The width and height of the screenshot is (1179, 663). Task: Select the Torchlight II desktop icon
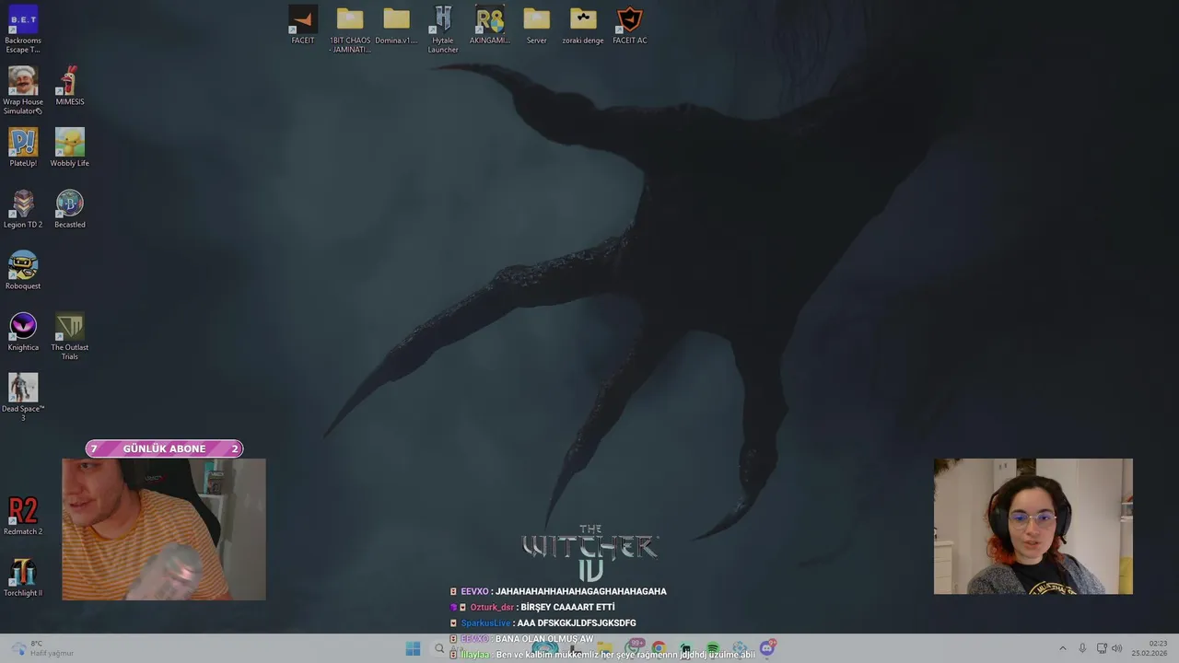(x=23, y=577)
